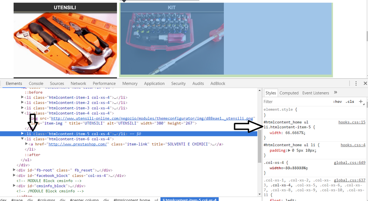The width and height of the screenshot is (368, 201).
Task: Select the MODULE Block cmsinfo comment row
Action: 49,181
